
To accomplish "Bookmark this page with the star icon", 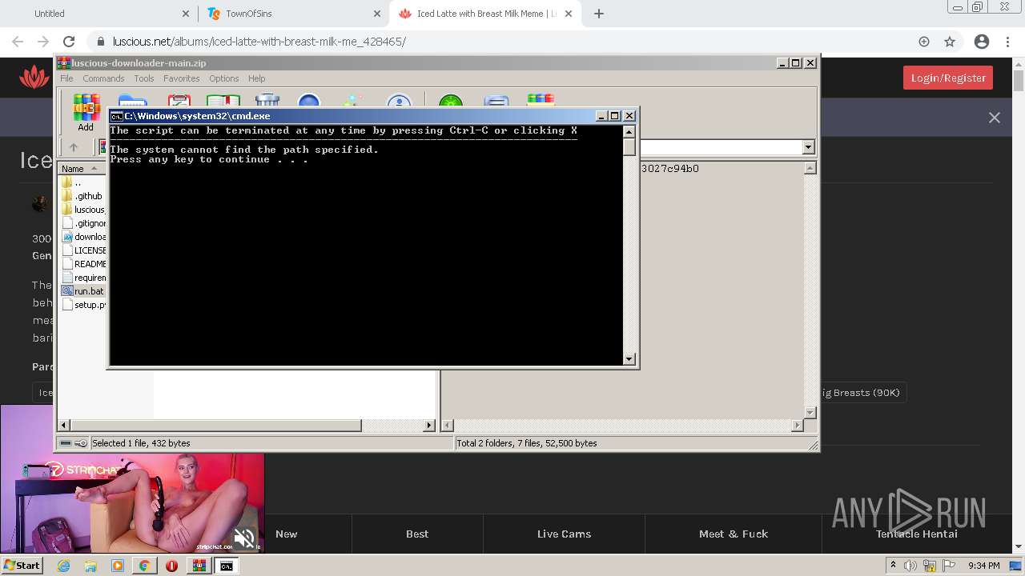I will [x=950, y=42].
